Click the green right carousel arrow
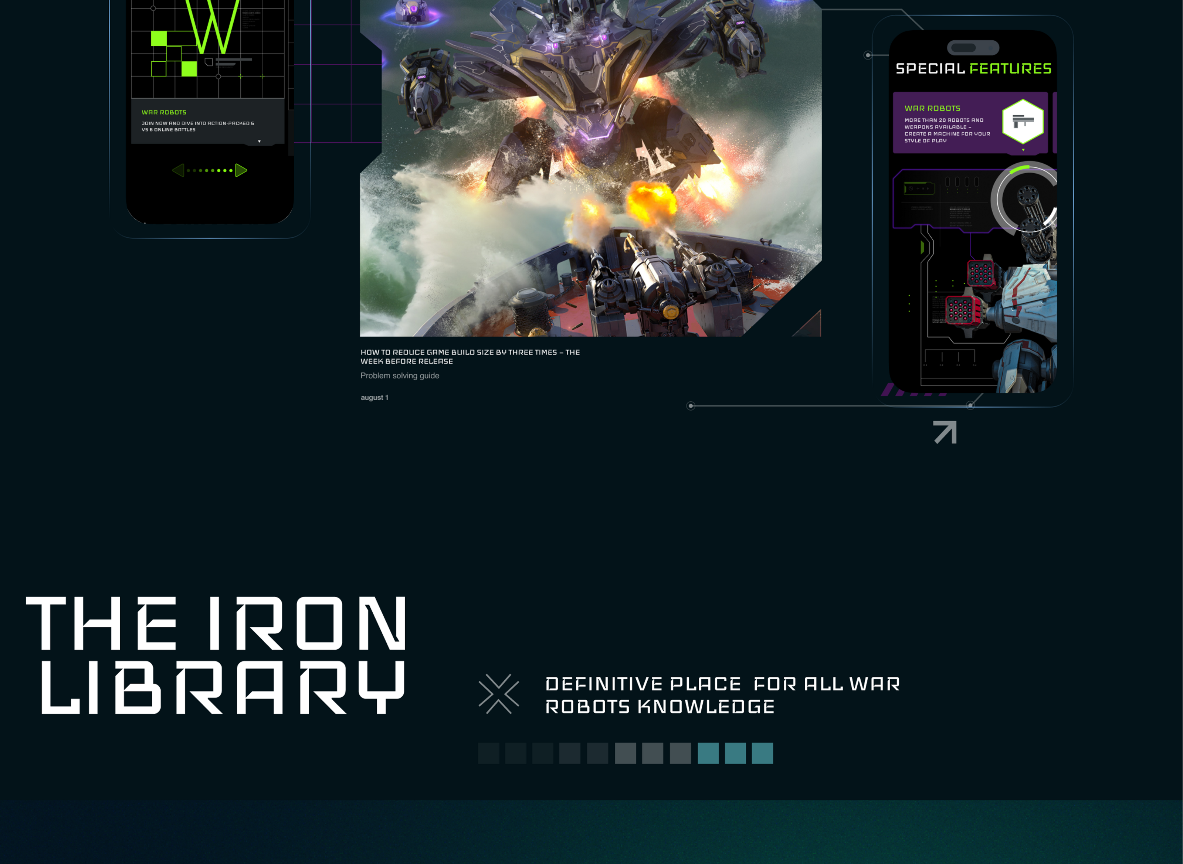1183x864 pixels. click(241, 170)
